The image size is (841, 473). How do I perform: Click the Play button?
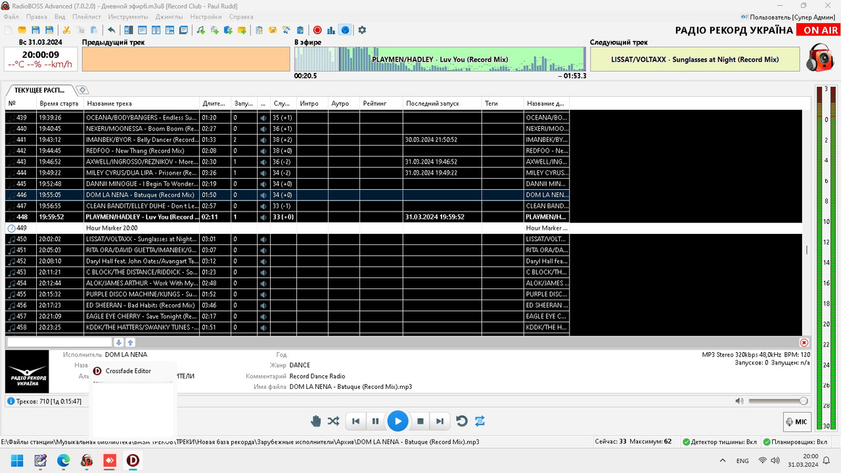pos(398,421)
